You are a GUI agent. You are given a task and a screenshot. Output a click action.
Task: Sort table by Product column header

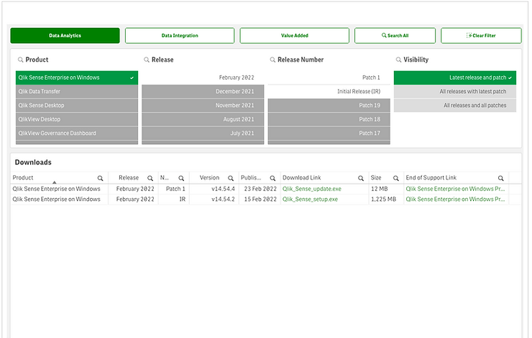pyautogui.click(x=23, y=178)
